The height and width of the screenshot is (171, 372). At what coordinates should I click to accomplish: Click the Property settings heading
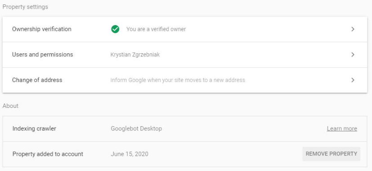25,7
